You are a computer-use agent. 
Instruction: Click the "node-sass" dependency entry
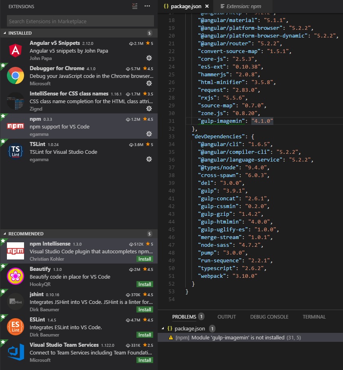point(231,245)
